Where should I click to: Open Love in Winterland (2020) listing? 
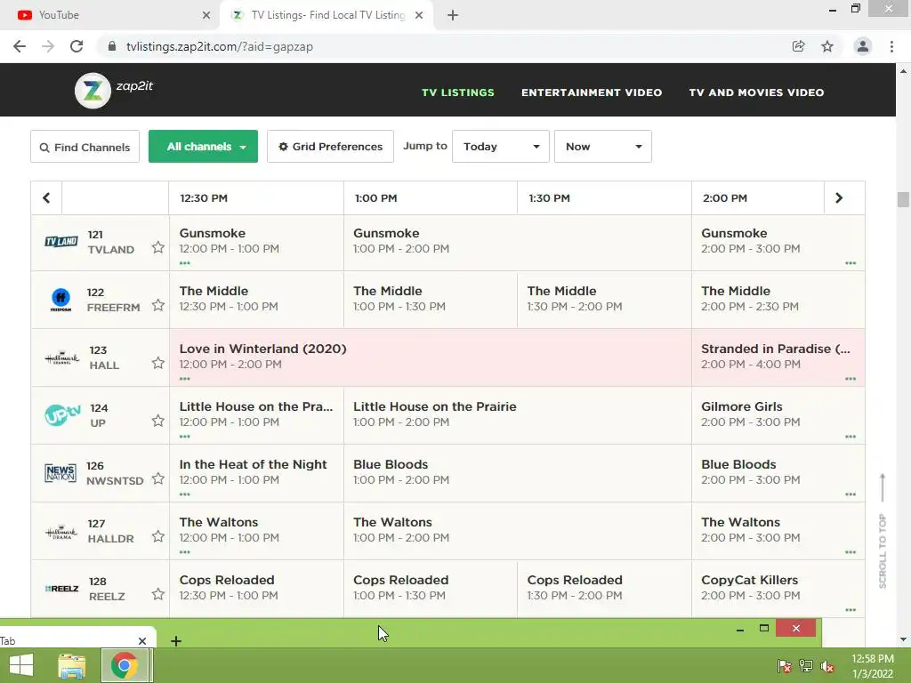click(431, 358)
